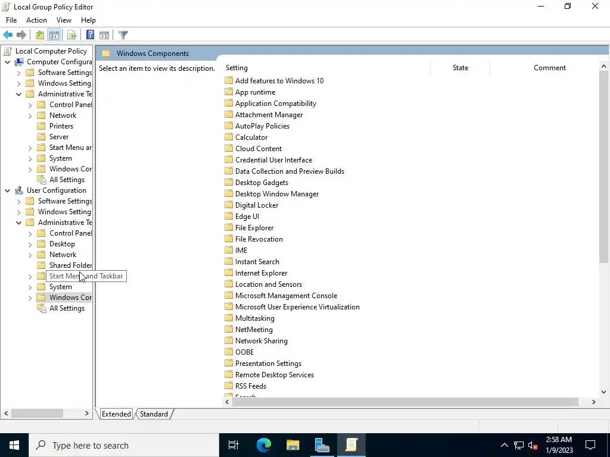Select Shared Folders tree item
610x457 pixels.
click(70, 265)
